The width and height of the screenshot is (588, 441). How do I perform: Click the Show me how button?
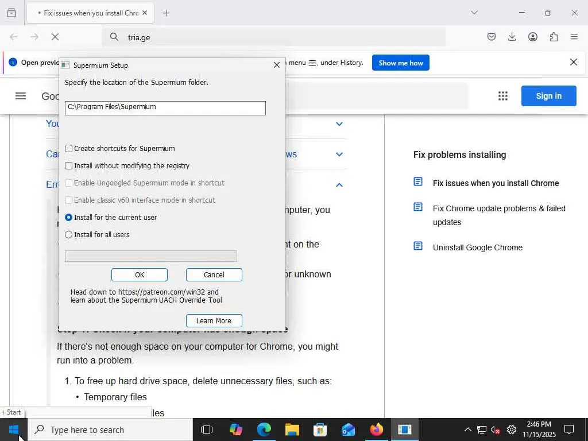coord(400,63)
